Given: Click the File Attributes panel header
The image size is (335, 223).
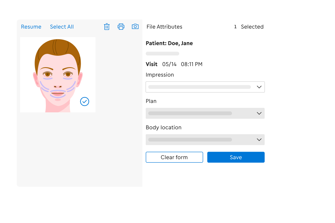Looking at the screenshot, I should [164, 27].
